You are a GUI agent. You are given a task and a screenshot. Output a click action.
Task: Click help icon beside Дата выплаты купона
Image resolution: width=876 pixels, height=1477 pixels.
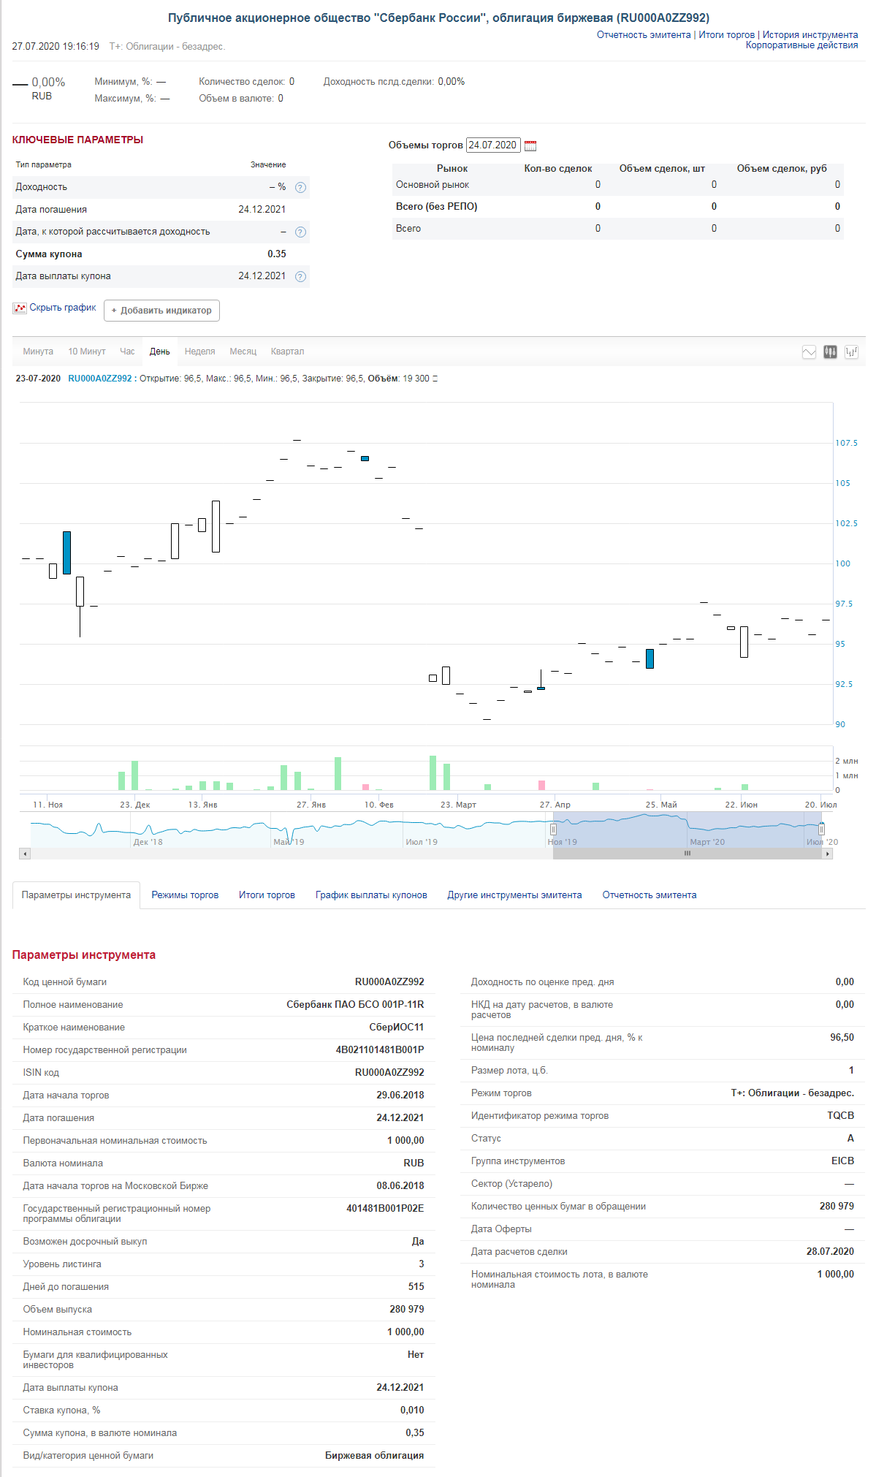(300, 277)
